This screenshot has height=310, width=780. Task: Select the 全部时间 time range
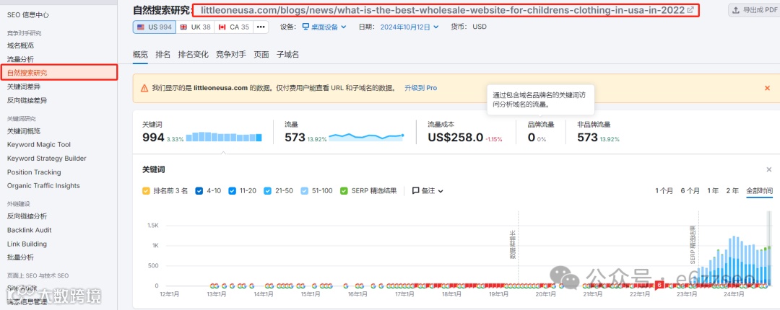[760, 191]
